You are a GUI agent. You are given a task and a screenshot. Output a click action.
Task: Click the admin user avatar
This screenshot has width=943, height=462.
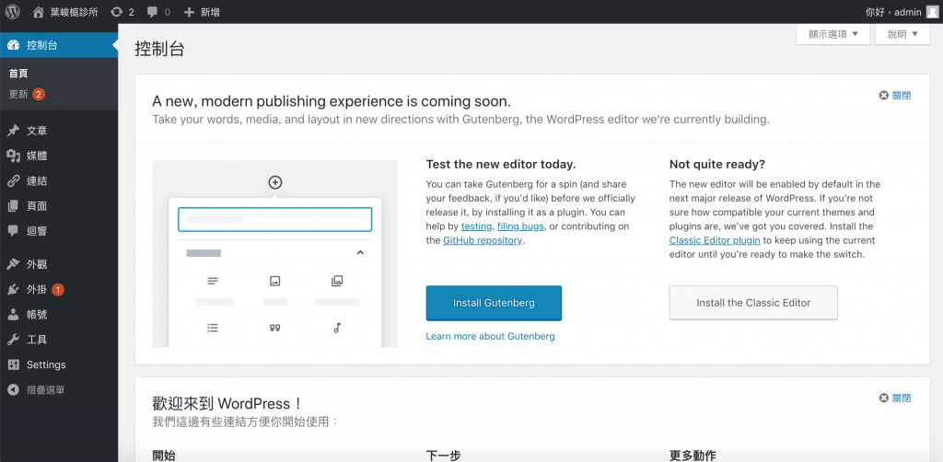pyautogui.click(x=932, y=12)
